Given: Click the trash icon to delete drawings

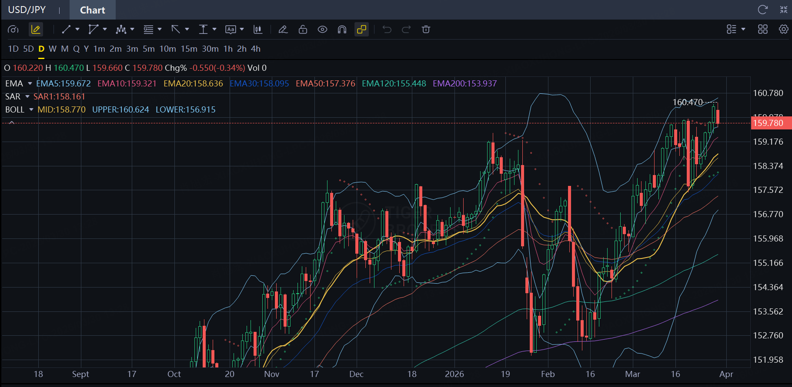Looking at the screenshot, I should pyautogui.click(x=426, y=30).
